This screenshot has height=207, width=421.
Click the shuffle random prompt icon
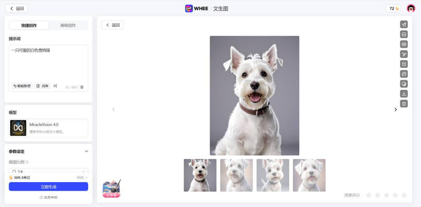click(x=55, y=86)
